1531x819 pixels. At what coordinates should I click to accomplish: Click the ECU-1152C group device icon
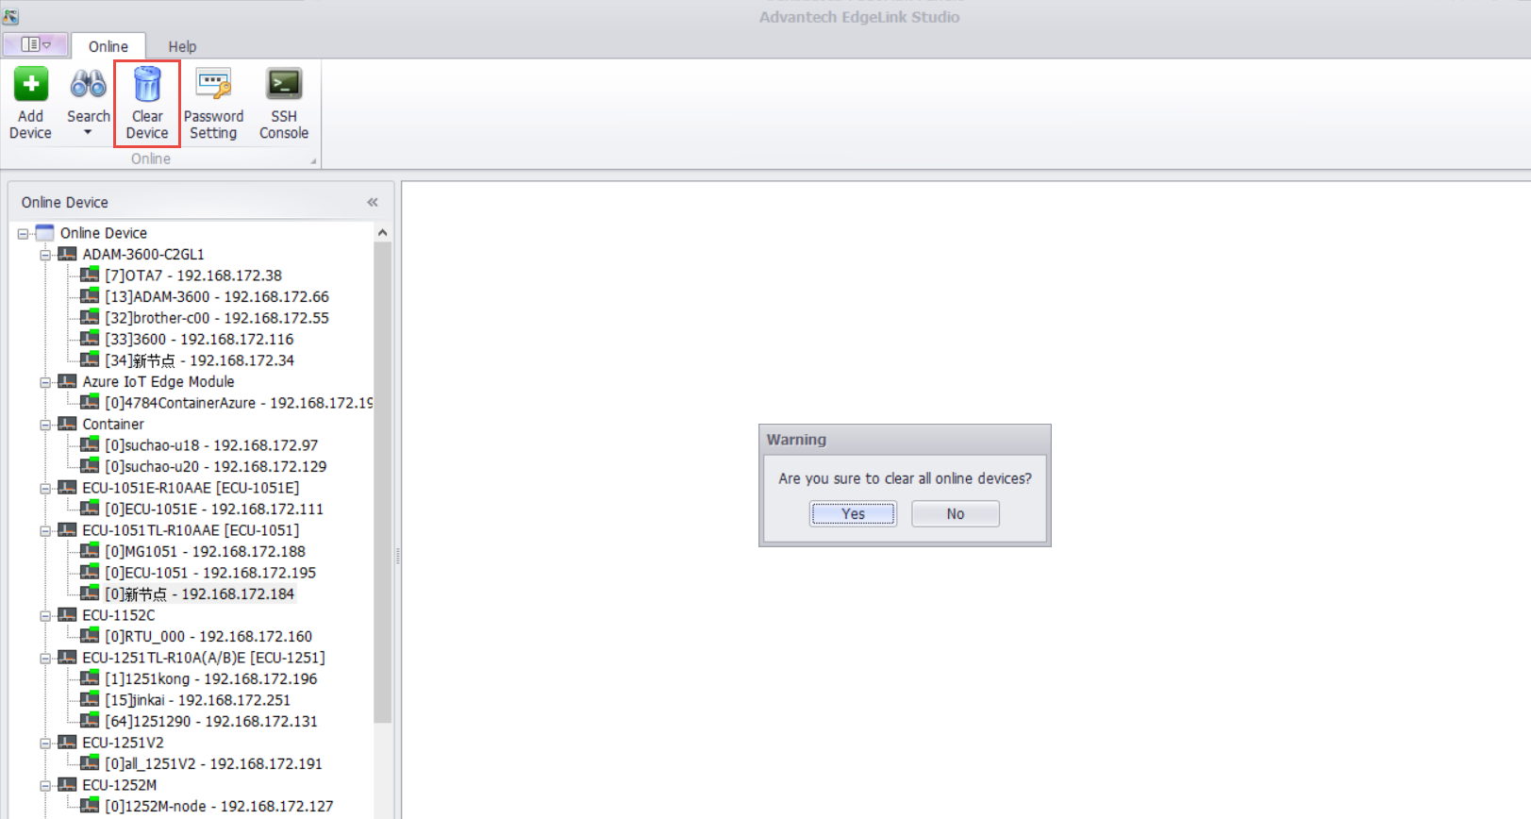coord(67,614)
